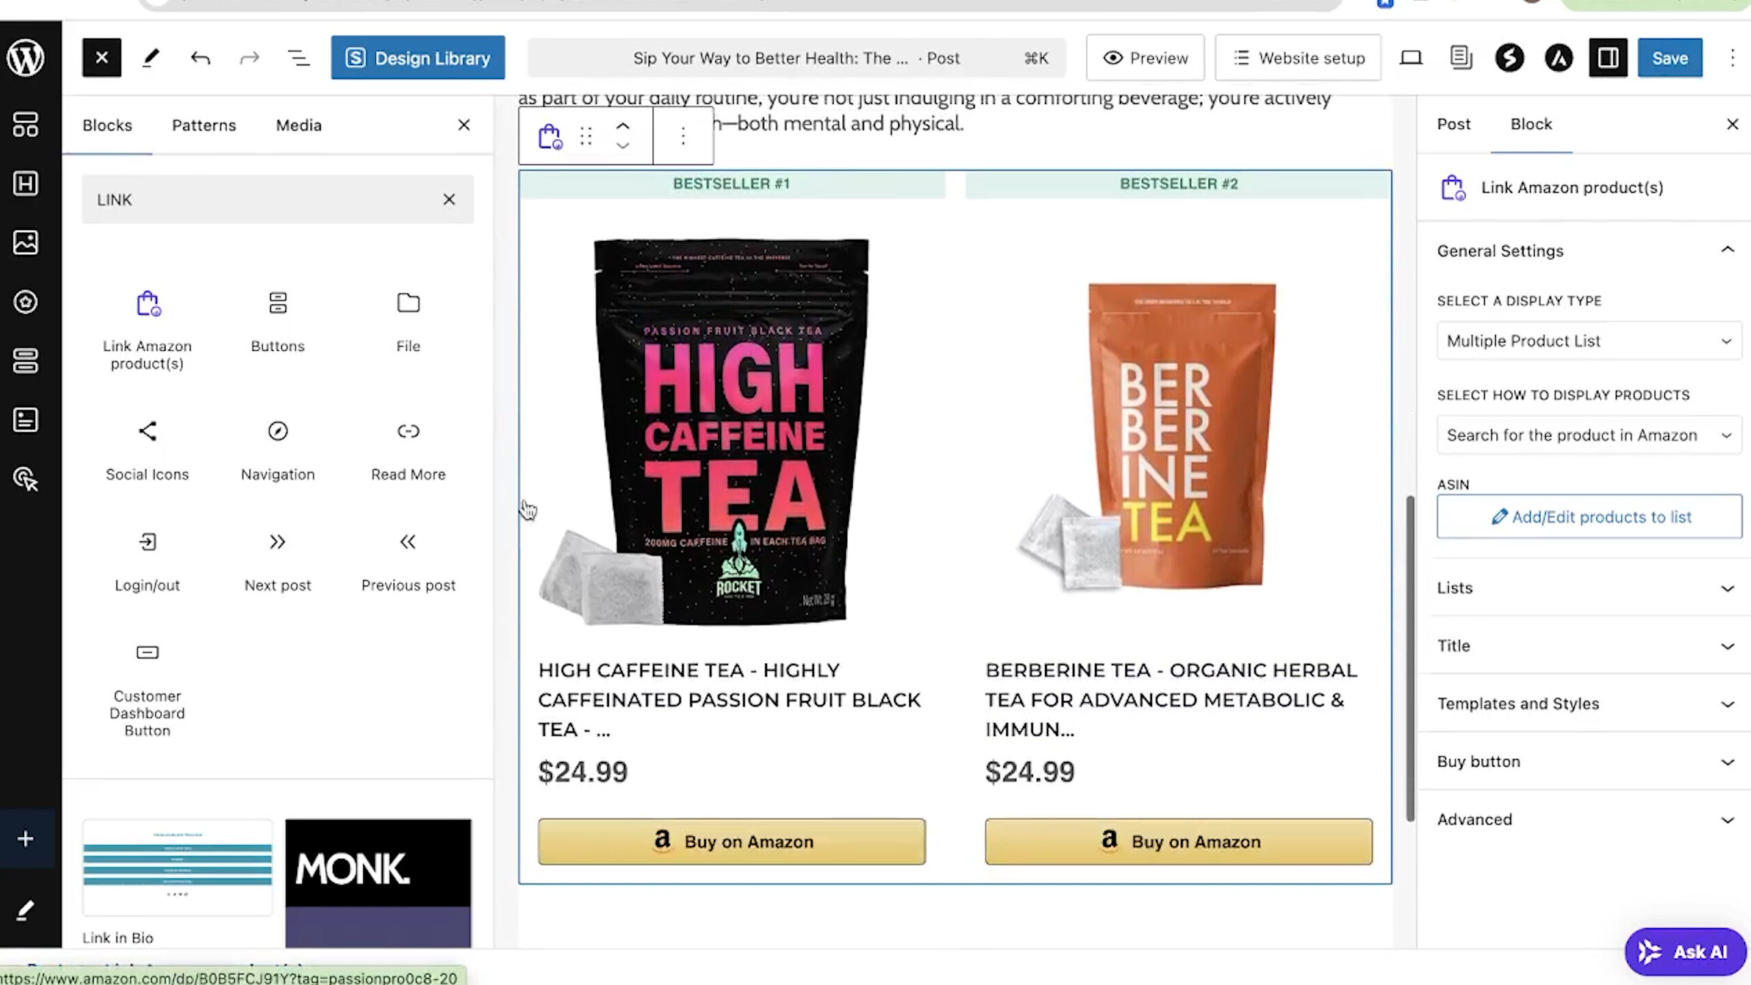Insert the Read More block
Image resolution: width=1751 pixels, height=985 pixels.
tap(408, 448)
